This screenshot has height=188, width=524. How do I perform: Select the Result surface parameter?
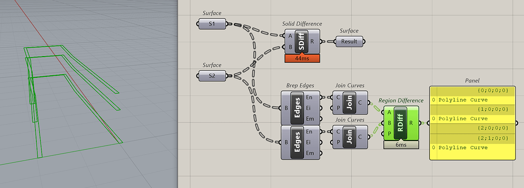pyautogui.click(x=349, y=41)
